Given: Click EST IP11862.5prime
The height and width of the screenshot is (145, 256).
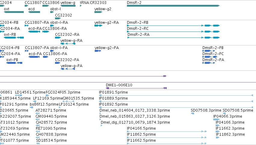Looking at the screenshot, I should pos(167,137).
